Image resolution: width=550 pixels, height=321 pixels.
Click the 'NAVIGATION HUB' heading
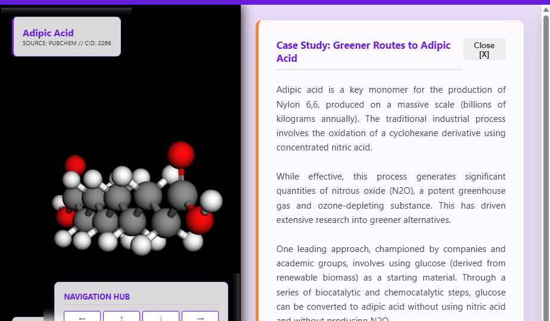pos(97,297)
